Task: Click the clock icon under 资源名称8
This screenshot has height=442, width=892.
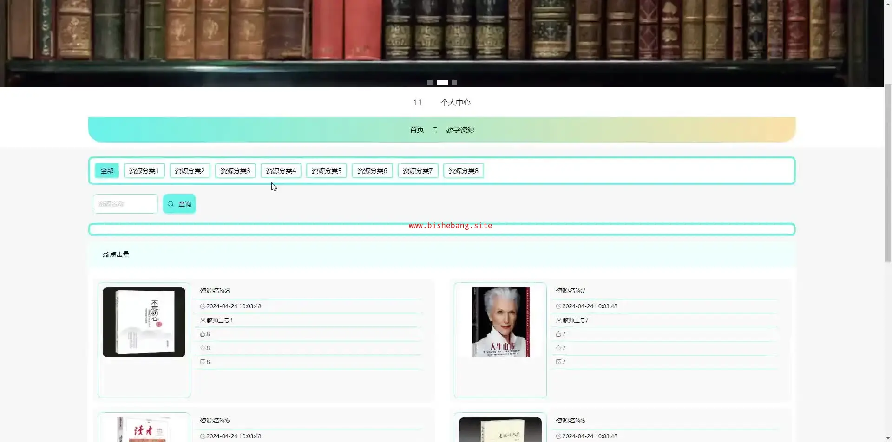Action: 203,306
